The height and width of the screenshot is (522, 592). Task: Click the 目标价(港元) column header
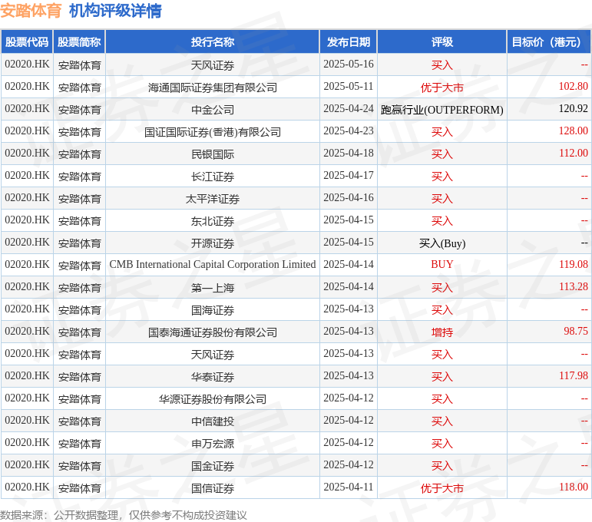[549, 41]
